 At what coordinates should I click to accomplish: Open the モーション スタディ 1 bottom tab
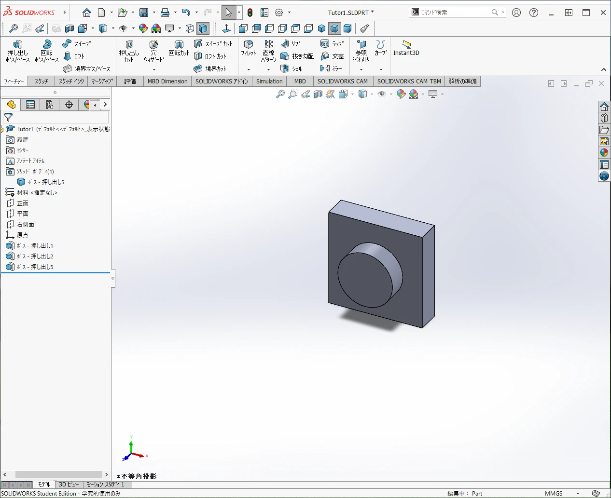pos(105,485)
